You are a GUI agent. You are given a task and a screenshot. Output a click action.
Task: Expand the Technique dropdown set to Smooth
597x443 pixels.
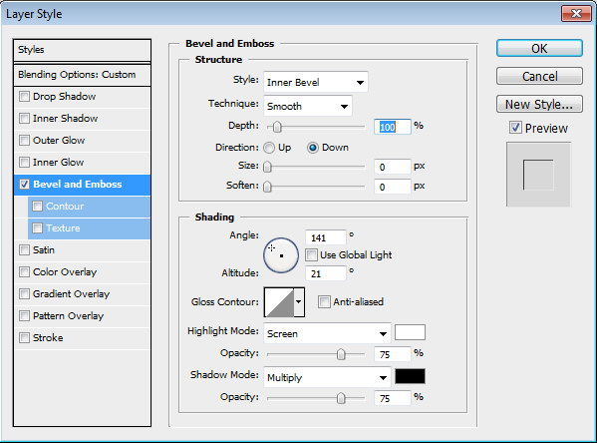click(x=308, y=106)
